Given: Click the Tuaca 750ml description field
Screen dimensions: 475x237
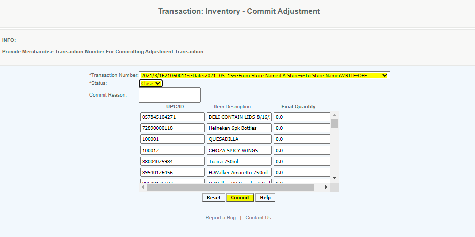Looking at the screenshot, I should (x=239, y=161).
